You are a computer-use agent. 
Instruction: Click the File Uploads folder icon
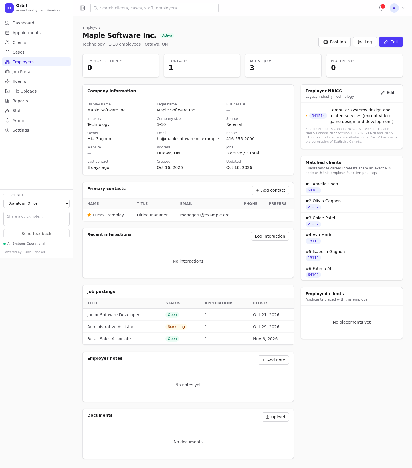[x=7, y=91]
